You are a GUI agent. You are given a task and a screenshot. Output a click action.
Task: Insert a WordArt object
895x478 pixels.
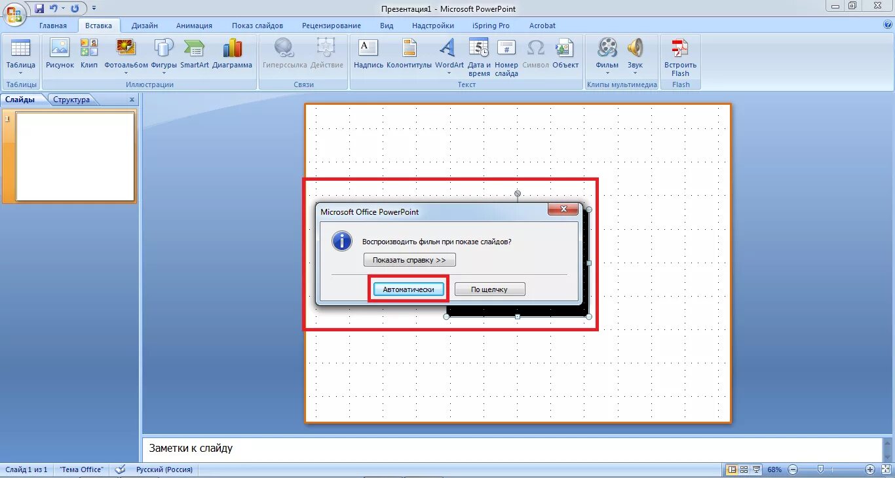click(x=448, y=56)
